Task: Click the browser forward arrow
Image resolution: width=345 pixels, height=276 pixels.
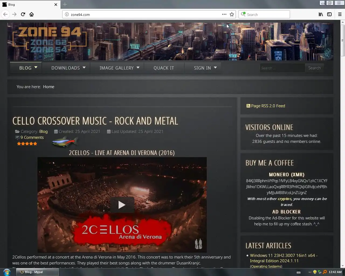Action: (x=14, y=14)
